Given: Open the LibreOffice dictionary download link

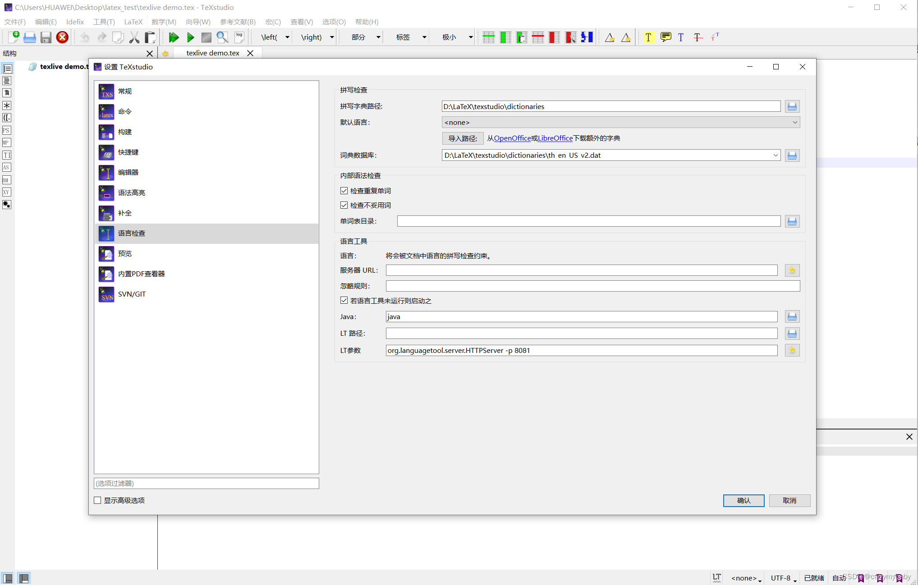Looking at the screenshot, I should [x=555, y=138].
